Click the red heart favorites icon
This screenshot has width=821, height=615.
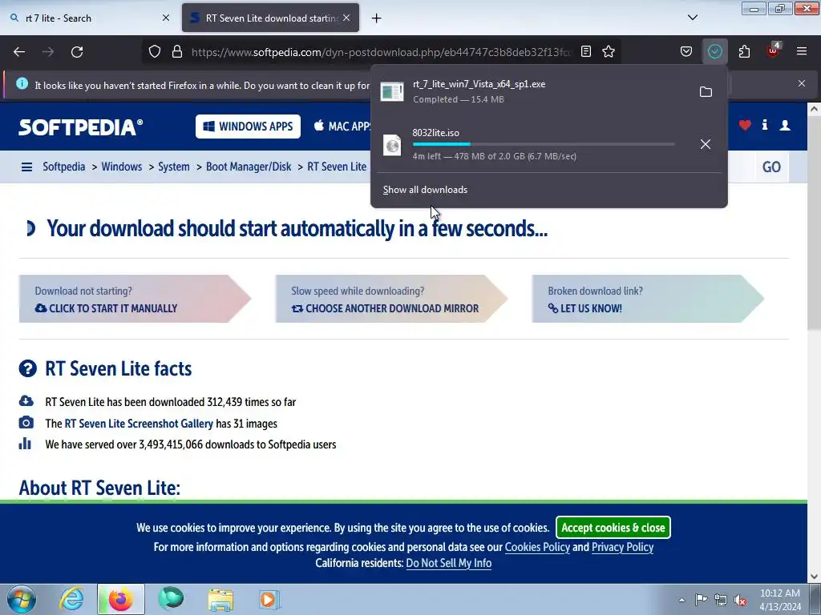click(745, 125)
